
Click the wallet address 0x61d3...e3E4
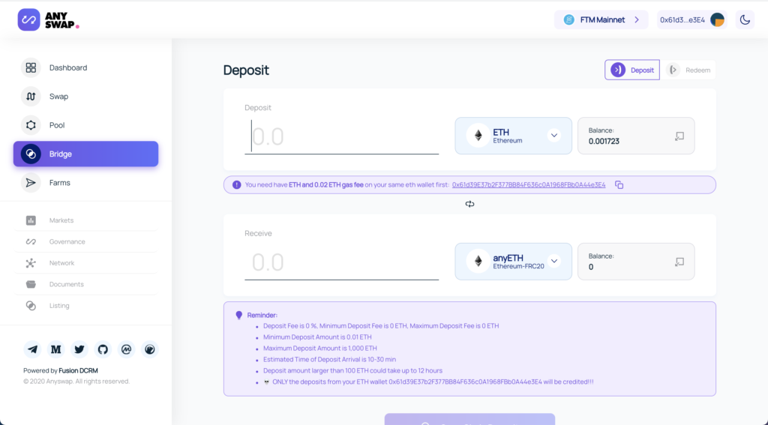[x=682, y=19]
